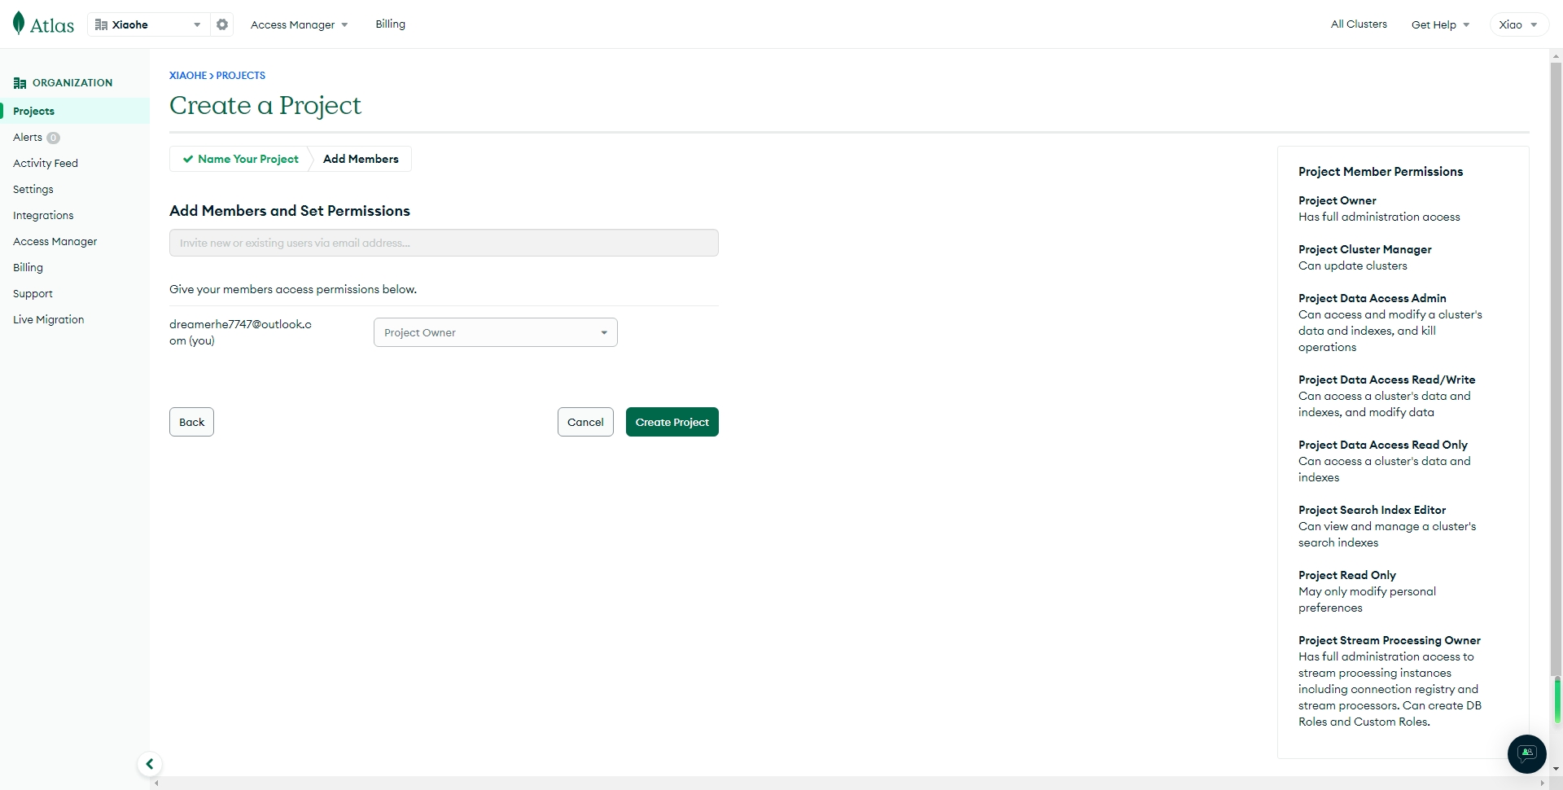Click the Create Project button
This screenshot has width=1563, height=790.
coord(672,422)
